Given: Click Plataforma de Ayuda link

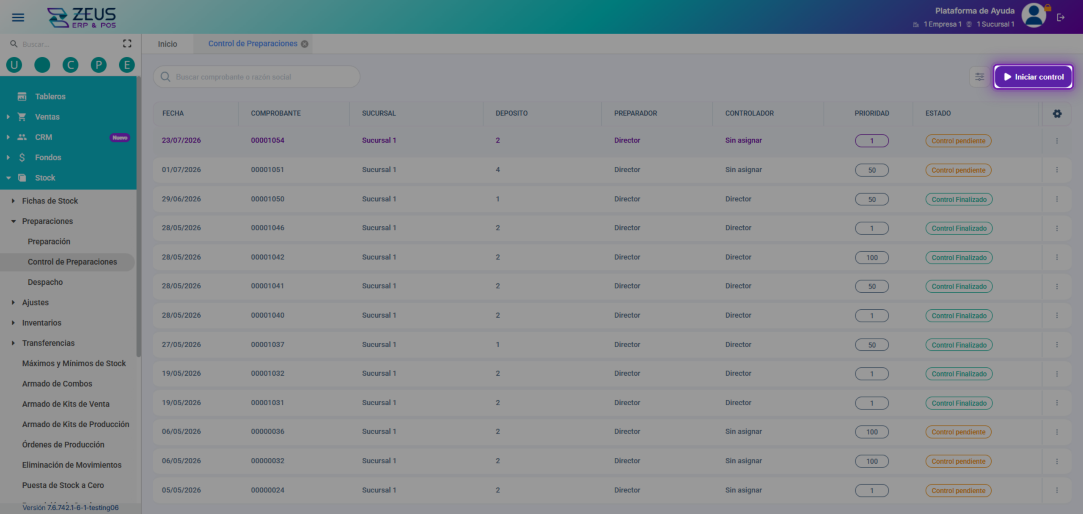Looking at the screenshot, I should coord(975,11).
